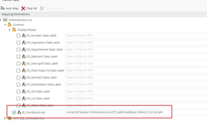Click the ACH_SQL_OrdresService object icon

coord(10,118)
